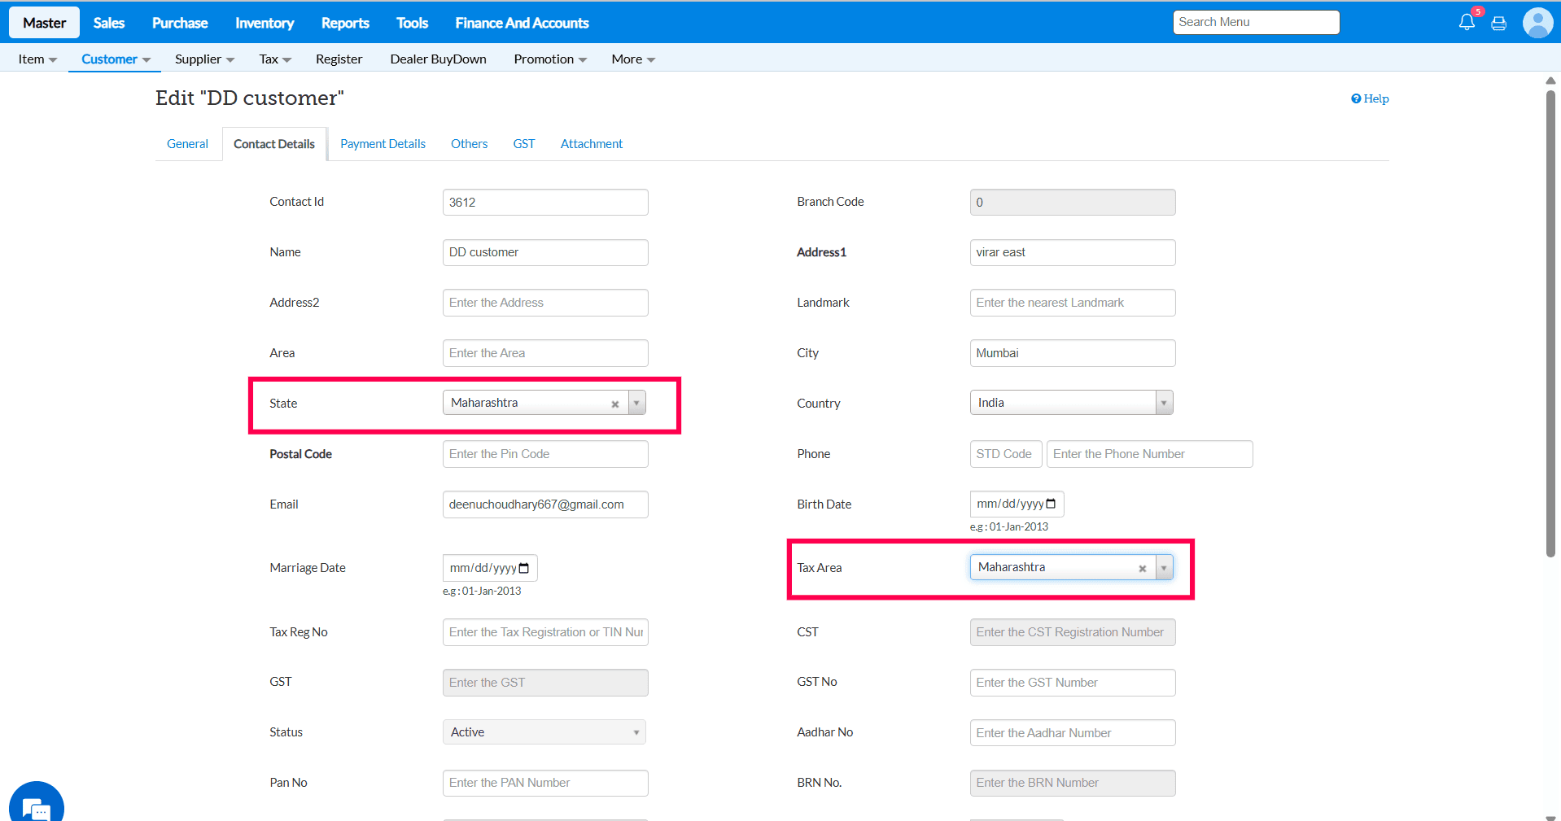The width and height of the screenshot is (1561, 821).
Task: Clear the Tax Area selection x icon
Action: pyautogui.click(x=1143, y=569)
